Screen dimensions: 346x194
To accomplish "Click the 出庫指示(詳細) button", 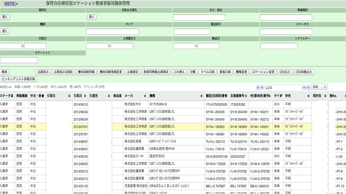I will [x=63, y=72].
